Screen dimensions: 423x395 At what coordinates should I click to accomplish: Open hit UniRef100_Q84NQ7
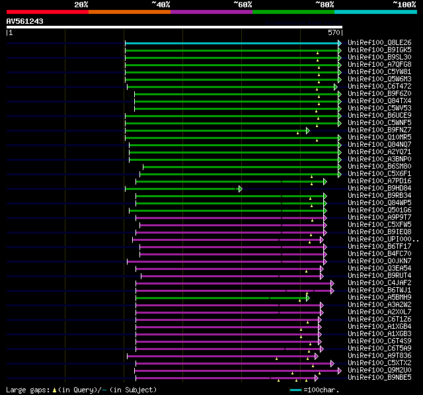[x=379, y=145]
